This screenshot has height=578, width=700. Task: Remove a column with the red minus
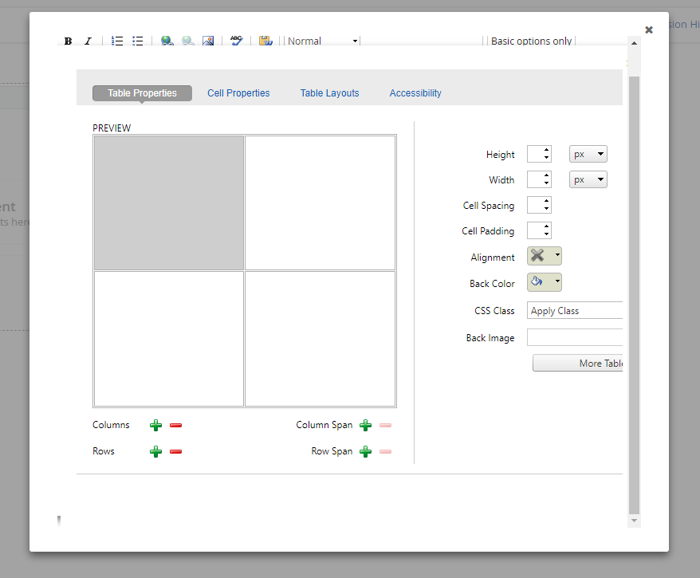pyautogui.click(x=176, y=426)
